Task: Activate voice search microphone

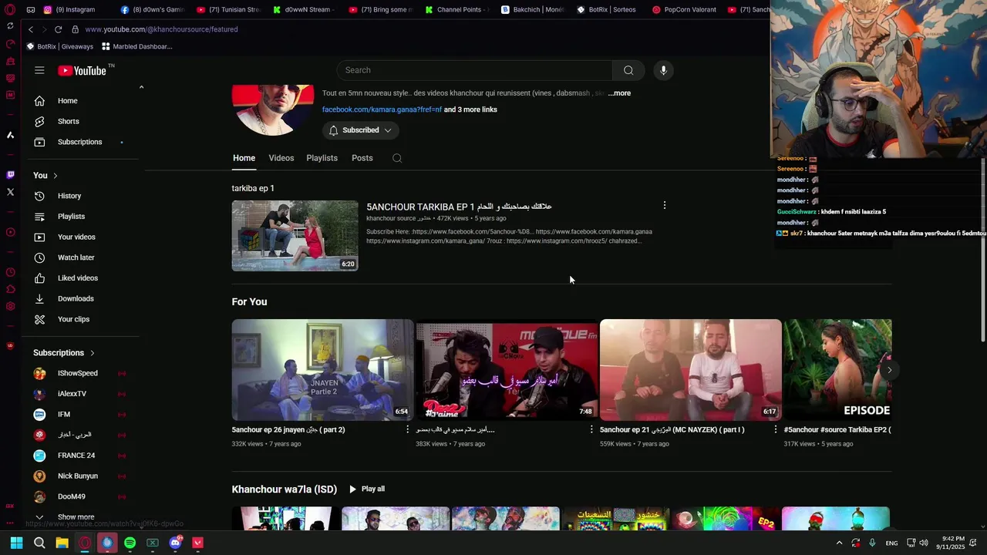Action: [x=663, y=70]
